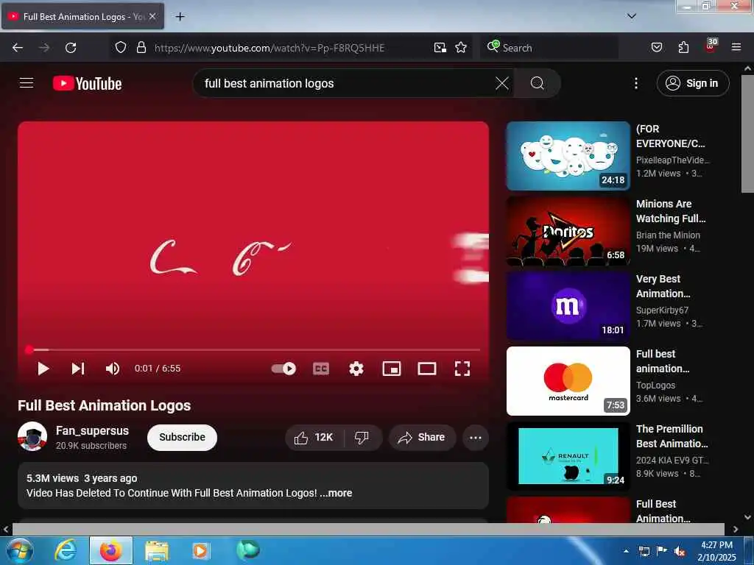The width and height of the screenshot is (754, 565).
Task: Bookmark this page with star icon
Action: tap(461, 47)
